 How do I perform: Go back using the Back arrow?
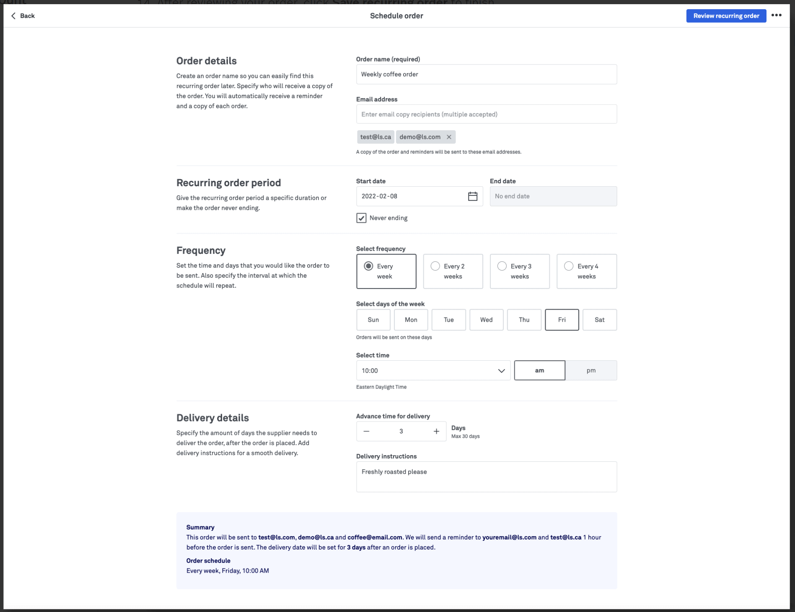point(22,16)
